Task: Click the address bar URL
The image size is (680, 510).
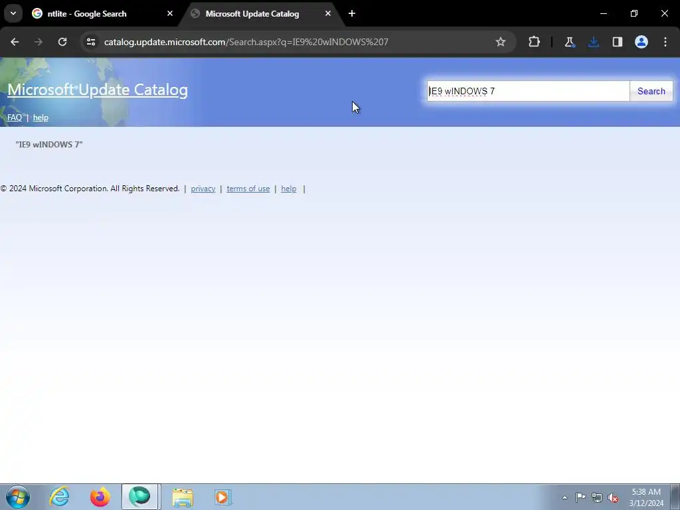Action: 246,42
